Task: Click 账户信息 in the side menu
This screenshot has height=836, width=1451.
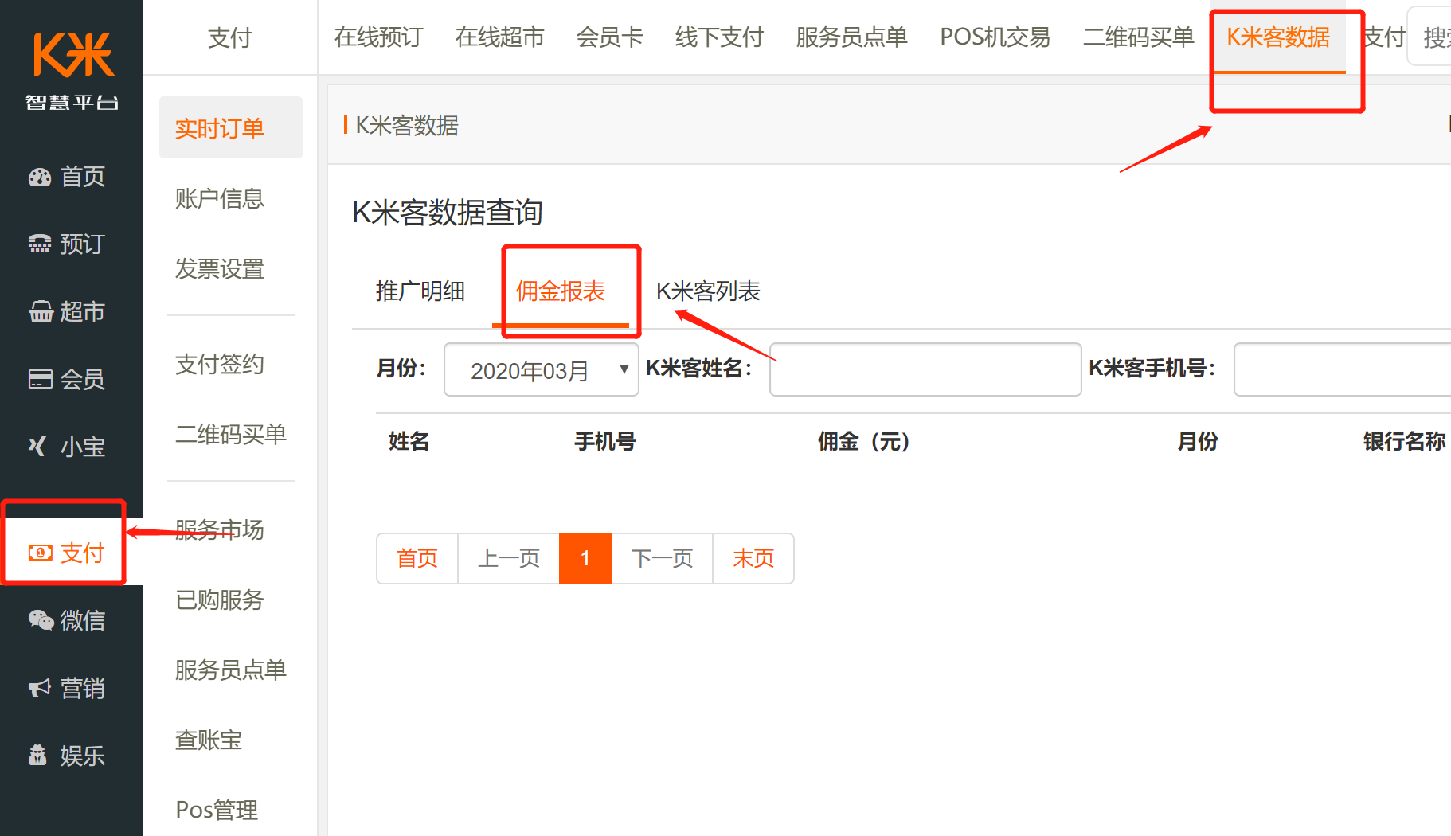Action: pos(220,199)
